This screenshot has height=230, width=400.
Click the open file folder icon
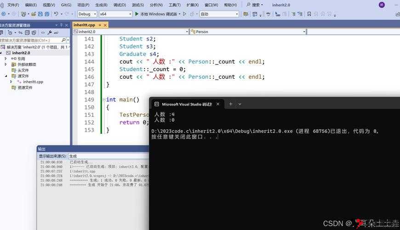click(34, 14)
